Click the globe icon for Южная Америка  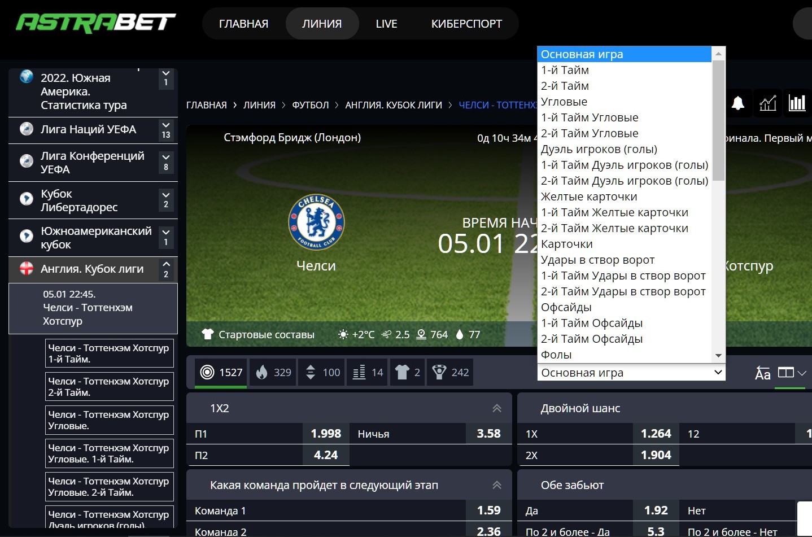[27, 77]
